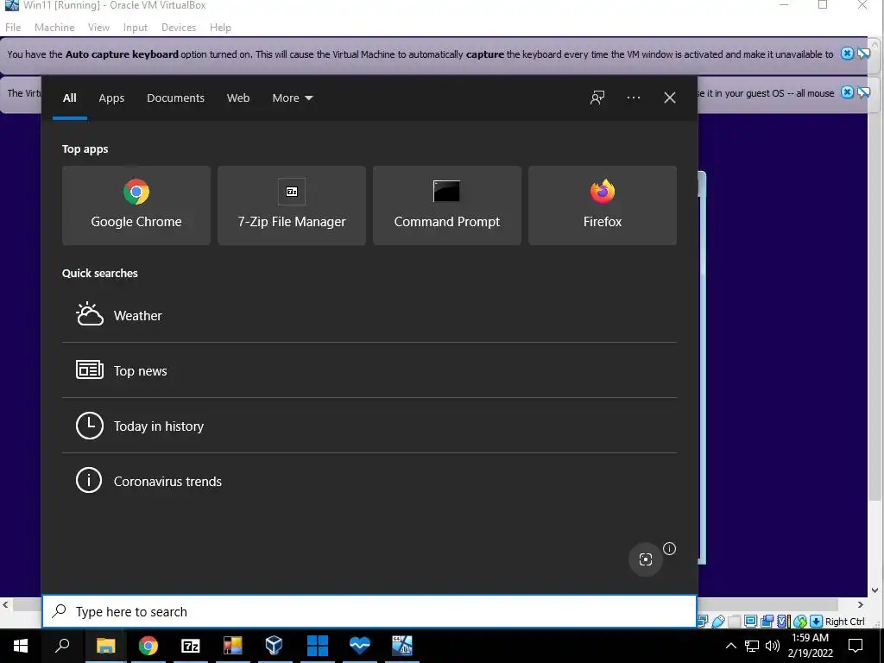
Task: Select Today in history quick search
Action: point(369,426)
